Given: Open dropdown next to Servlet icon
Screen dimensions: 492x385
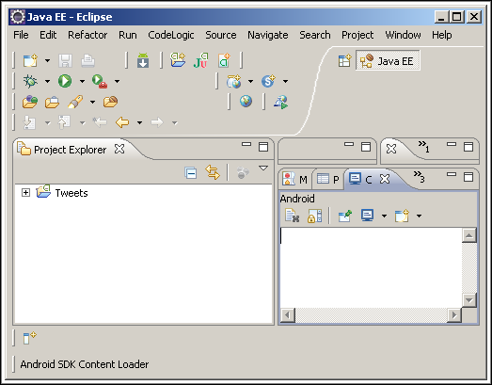Looking at the screenshot, I should tap(286, 81).
